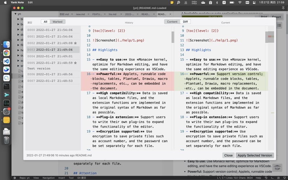Click the pin window icon in title bar

(283, 8)
